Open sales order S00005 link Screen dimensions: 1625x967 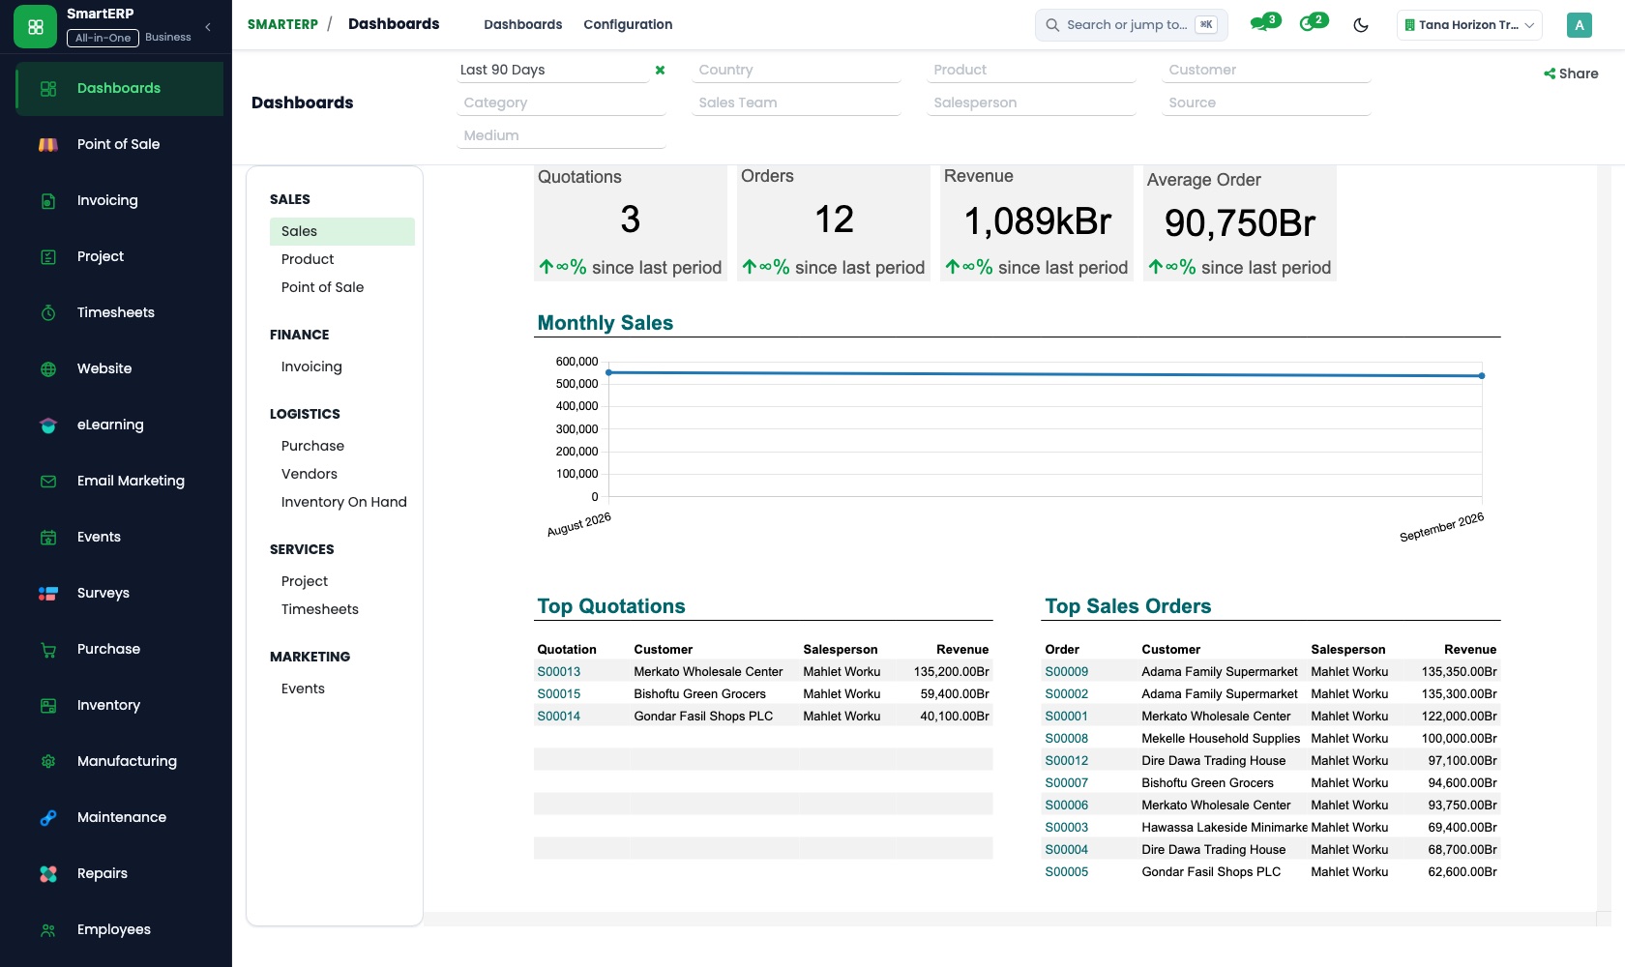pyautogui.click(x=1066, y=872)
